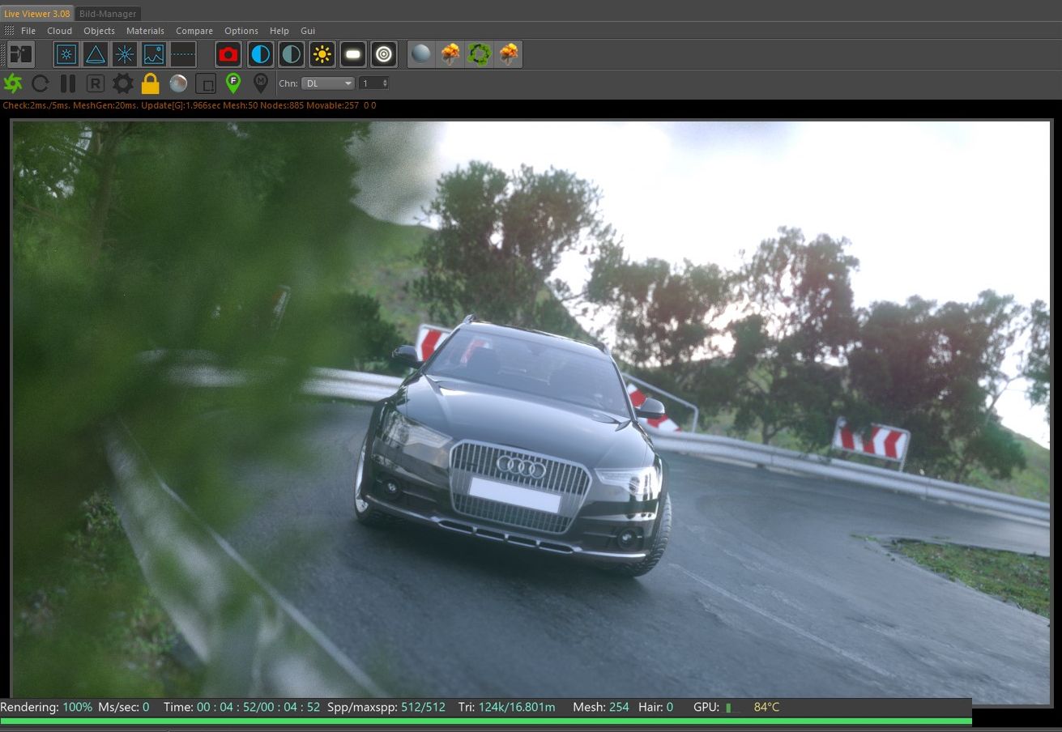Toggle the render region square icon
The width and height of the screenshot is (1062, 732).
[206, 83]
